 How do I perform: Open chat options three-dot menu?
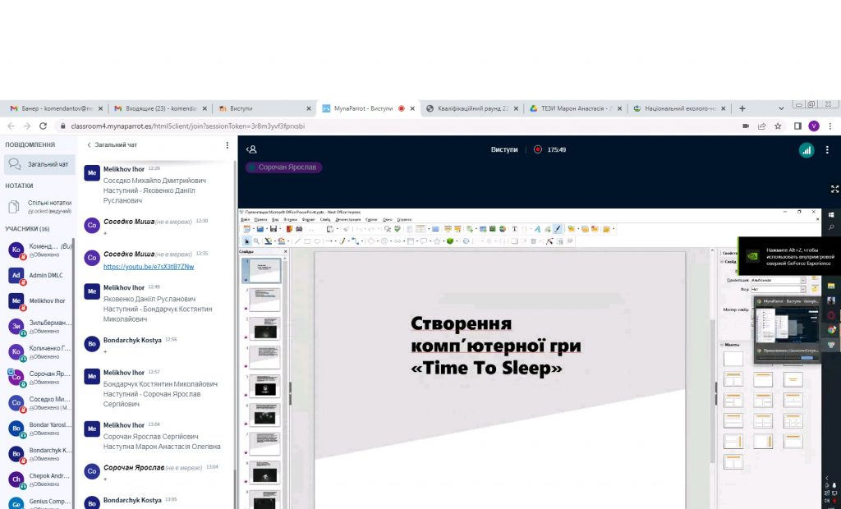(227, 145)
